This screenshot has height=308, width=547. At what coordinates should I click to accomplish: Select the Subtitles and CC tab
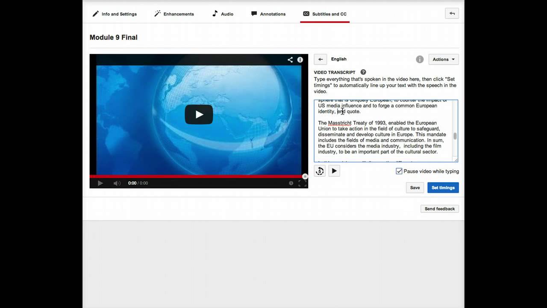click(324, 14)
